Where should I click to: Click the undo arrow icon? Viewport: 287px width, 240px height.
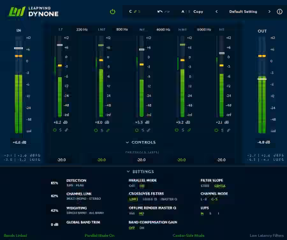[x=160, y=11]
